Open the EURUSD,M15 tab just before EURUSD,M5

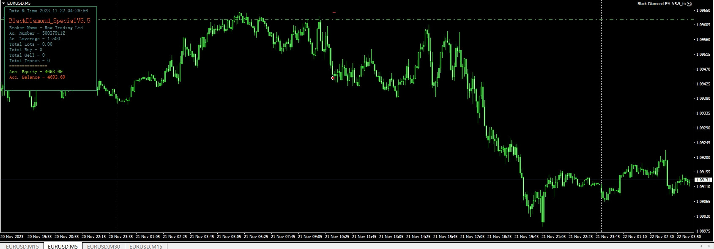[x=22, y=246]
